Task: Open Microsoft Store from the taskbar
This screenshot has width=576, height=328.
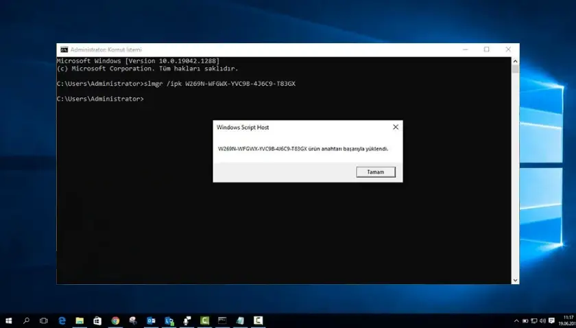Action: pyautogui.click(x=97, y=320)
